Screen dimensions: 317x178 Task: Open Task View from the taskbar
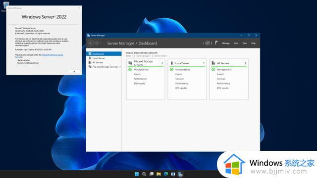tap(151, 174)
